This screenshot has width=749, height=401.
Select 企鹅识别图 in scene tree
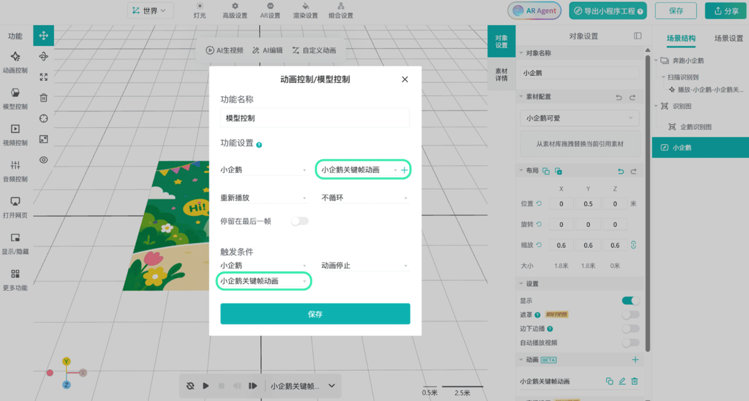click(x=696, y=127)
